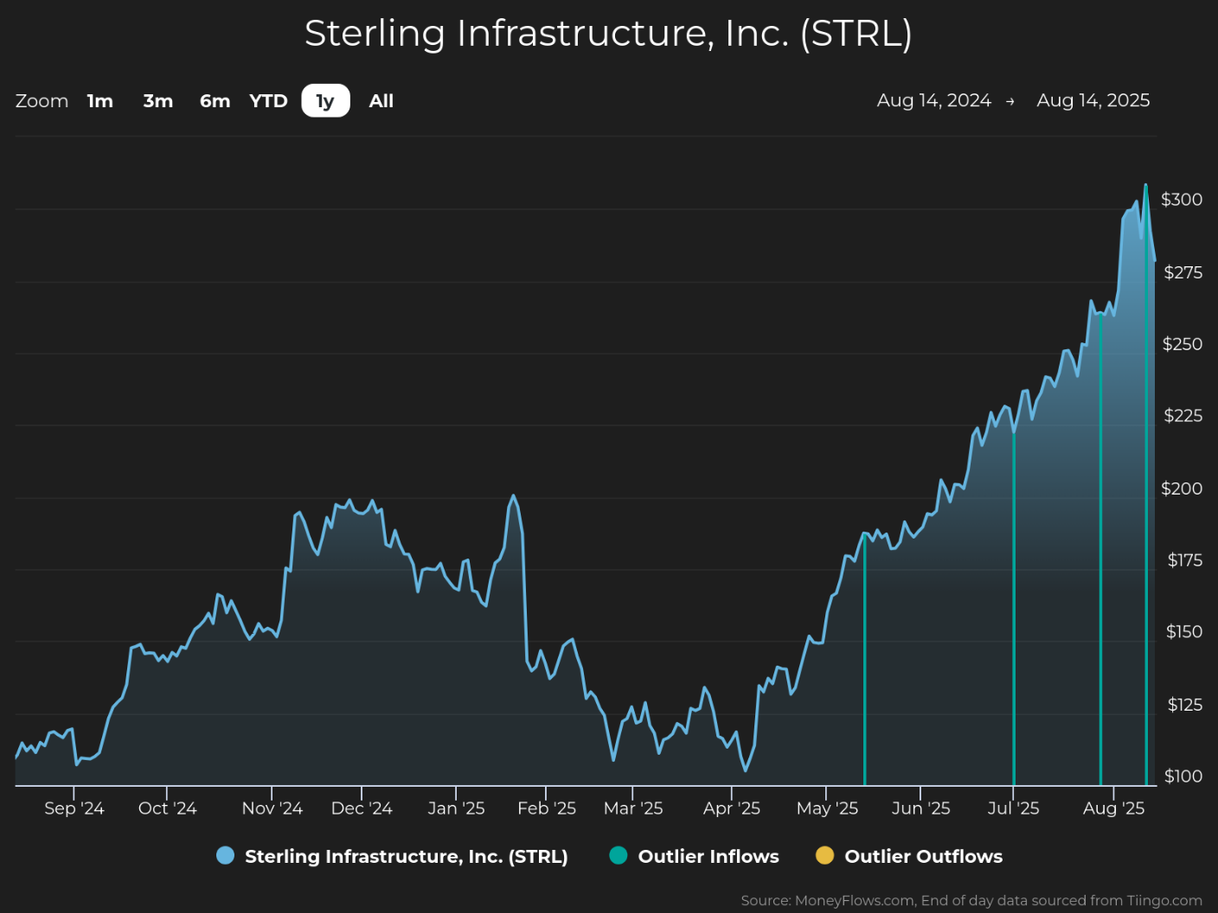Select the 3m zoom range
1218x913 pixels.
click(x=158, y=101)
